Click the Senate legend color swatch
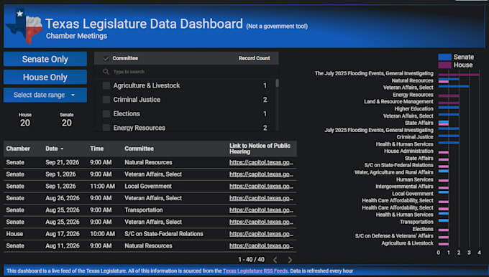The width and height of the screenshot is (489, 277). point(444,57)
